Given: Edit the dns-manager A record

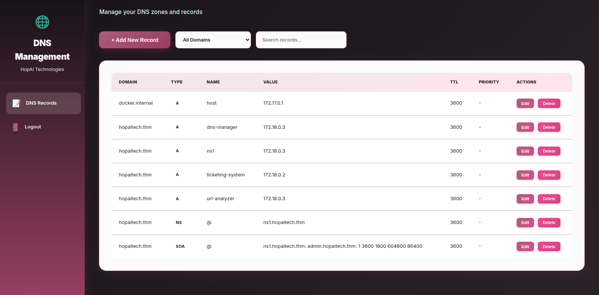Looking at the screenshot, I should (x=525, y=127).
